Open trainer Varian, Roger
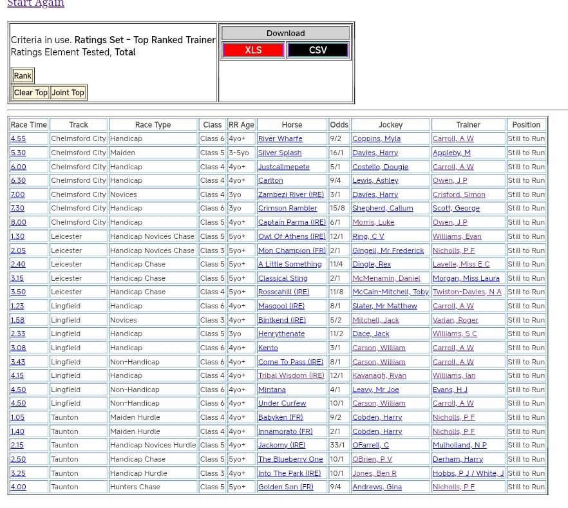 pyautogui.click(x=455, y=320)
